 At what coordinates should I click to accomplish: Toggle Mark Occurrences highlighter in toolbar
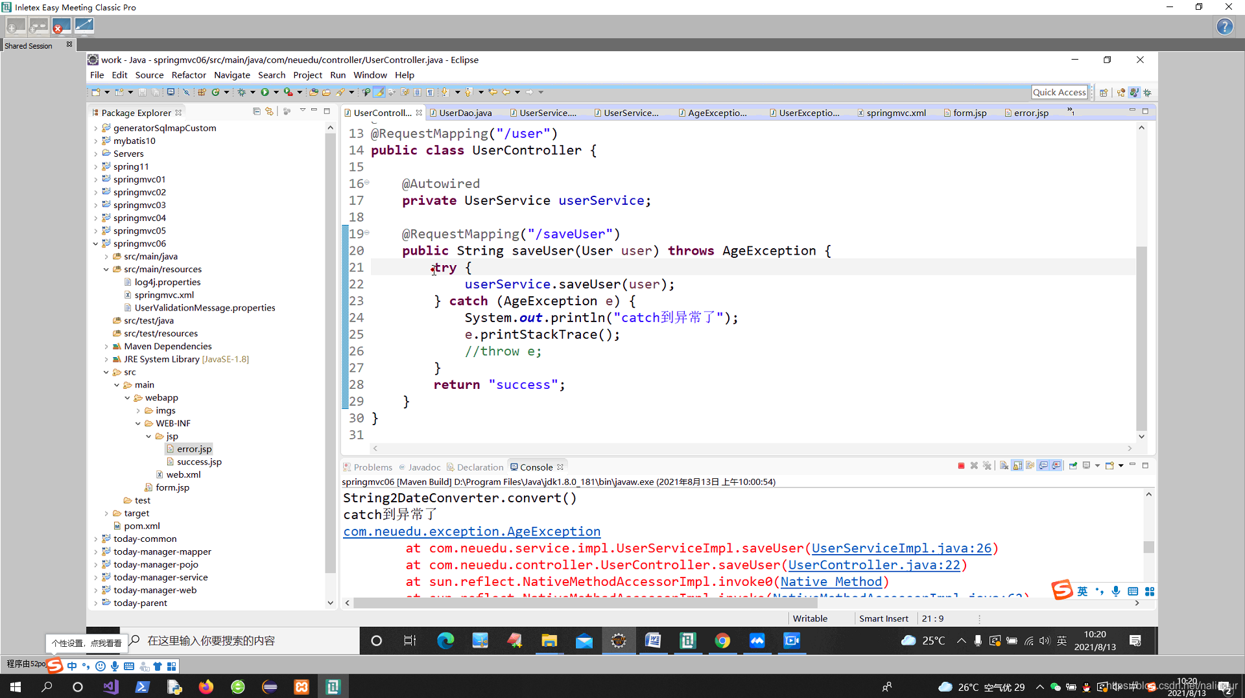pyautogui.click(x=379, y=92)
